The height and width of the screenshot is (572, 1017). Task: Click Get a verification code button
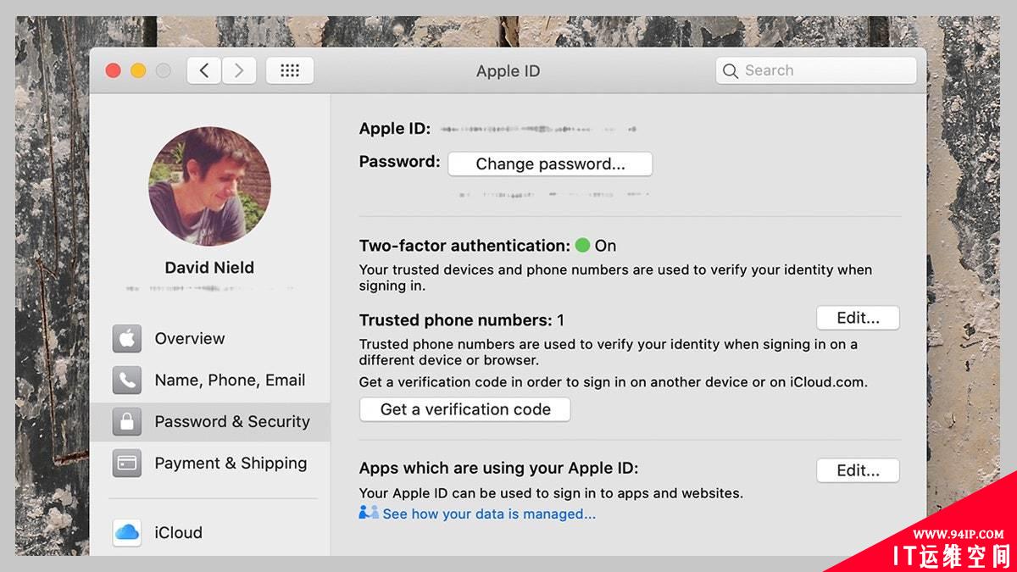pos(465,409)
